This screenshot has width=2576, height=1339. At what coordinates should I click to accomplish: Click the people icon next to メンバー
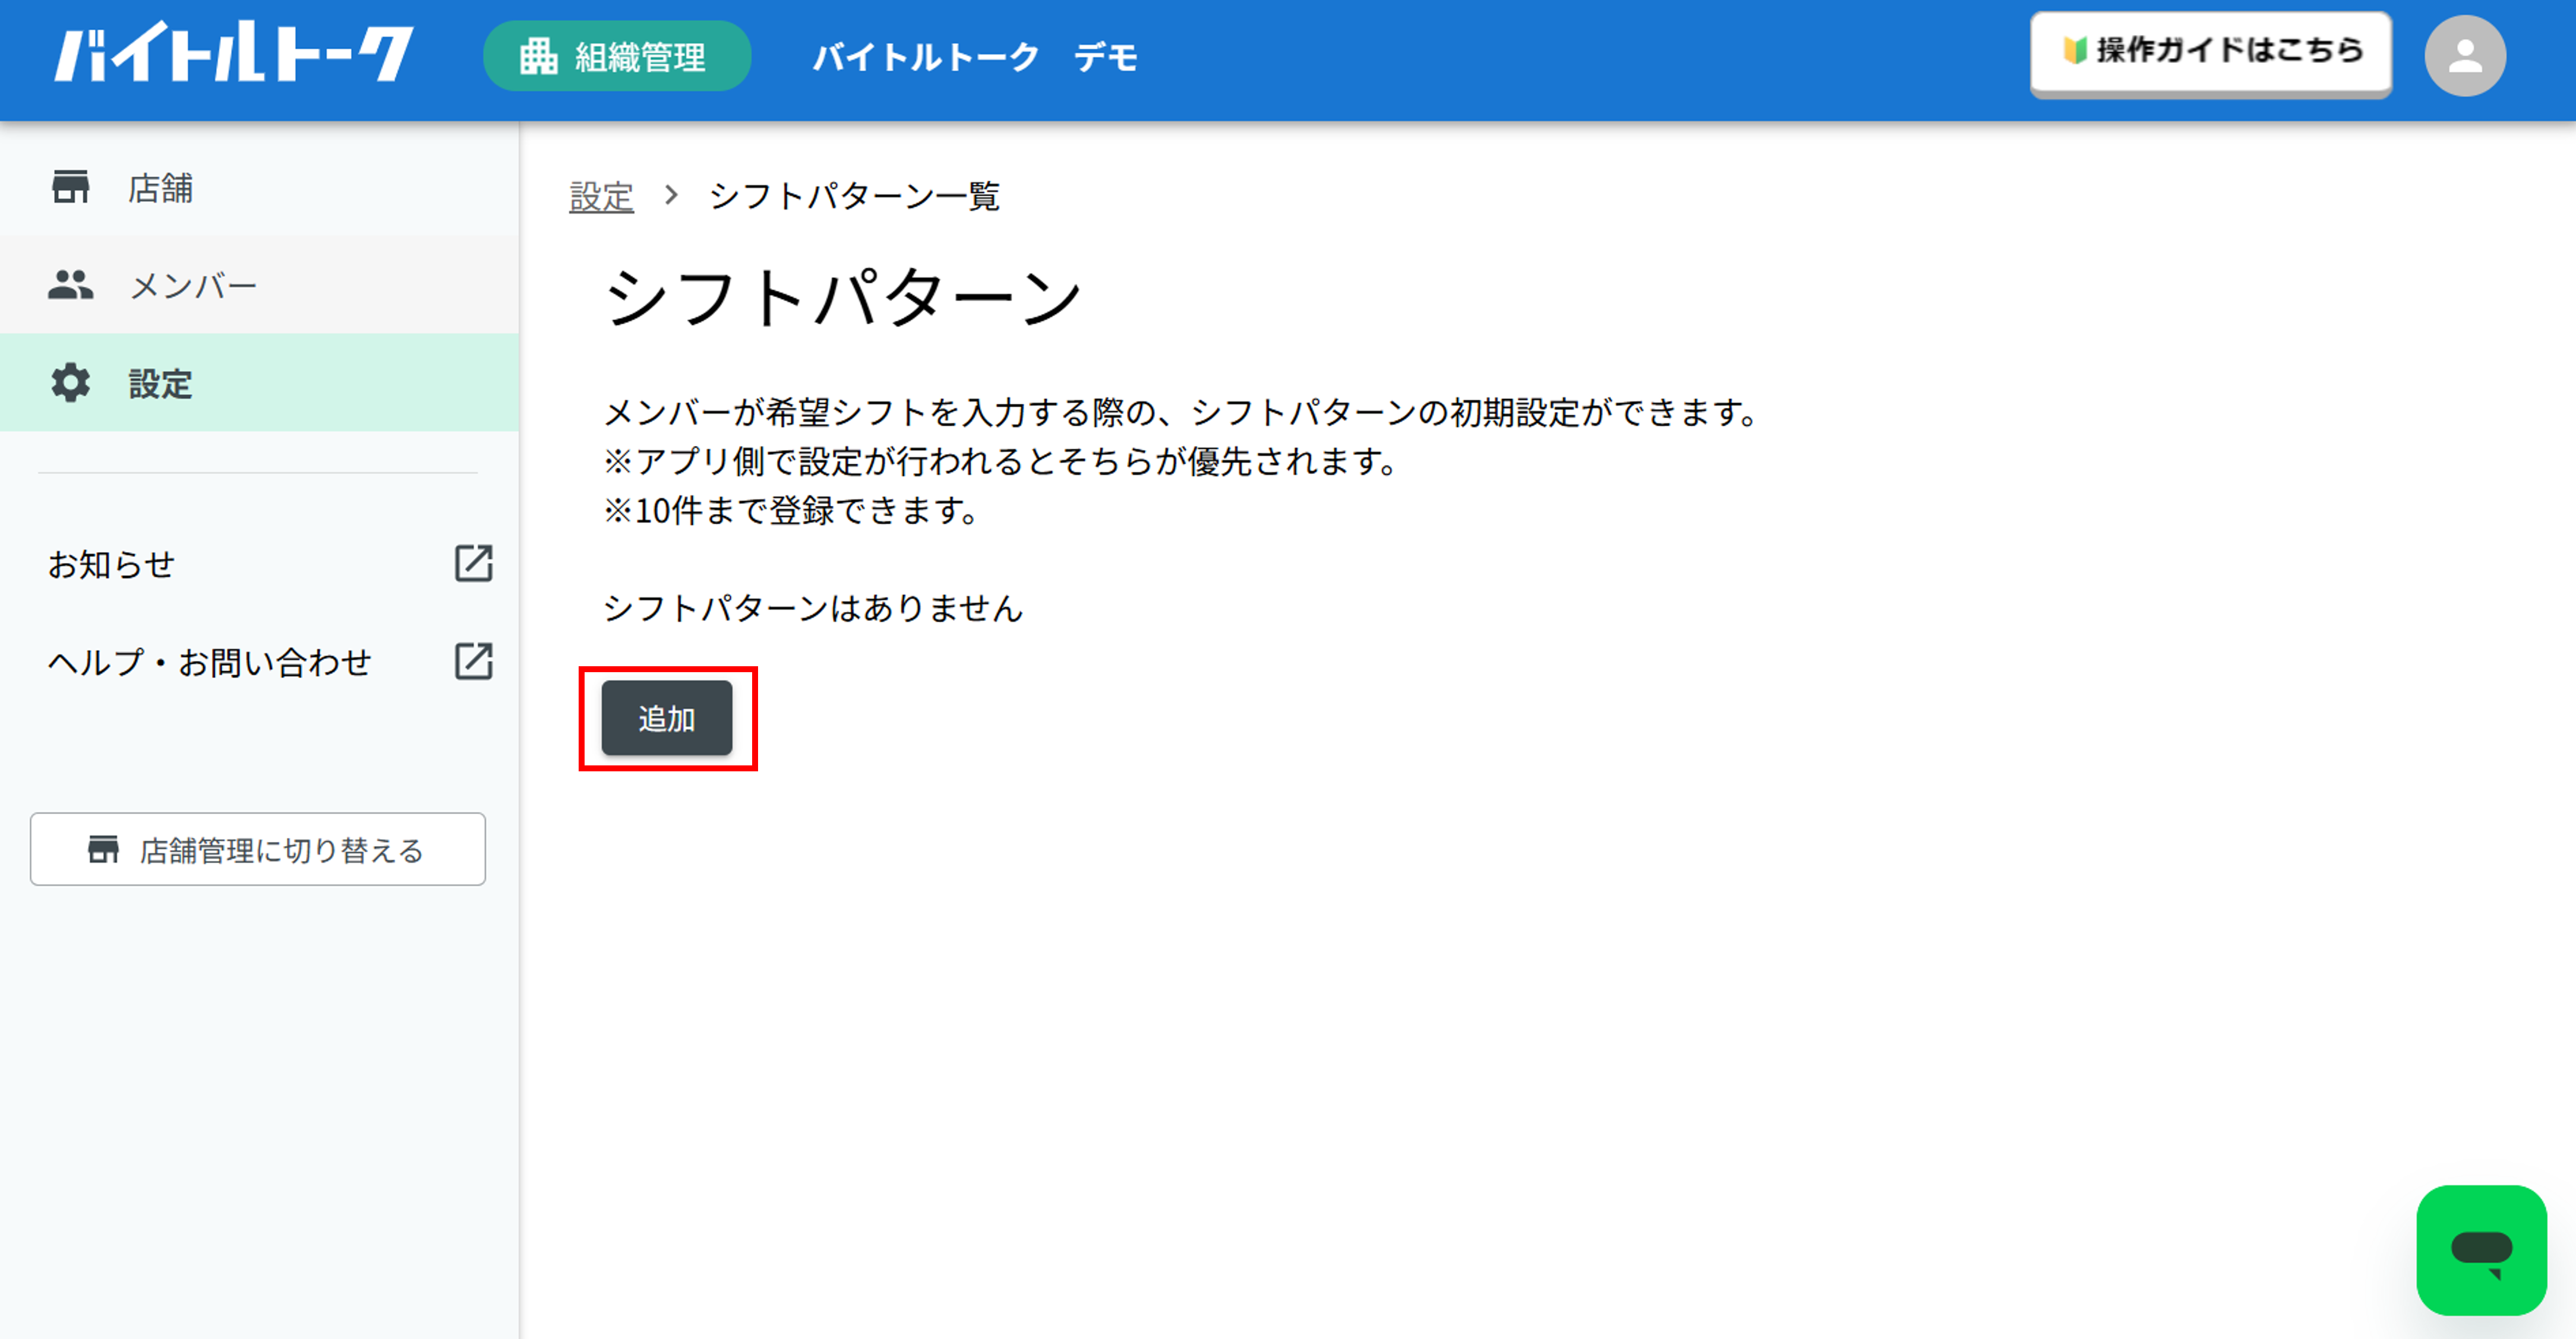point(70,285)
